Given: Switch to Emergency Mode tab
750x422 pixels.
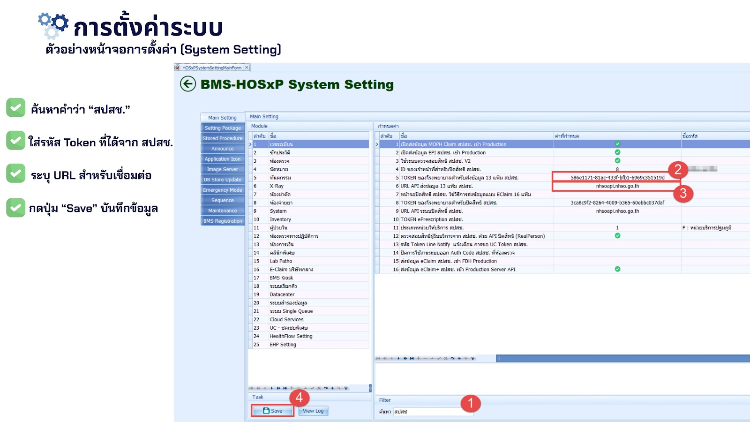Looking at the screenshot, I should click(x=223, y=190).
